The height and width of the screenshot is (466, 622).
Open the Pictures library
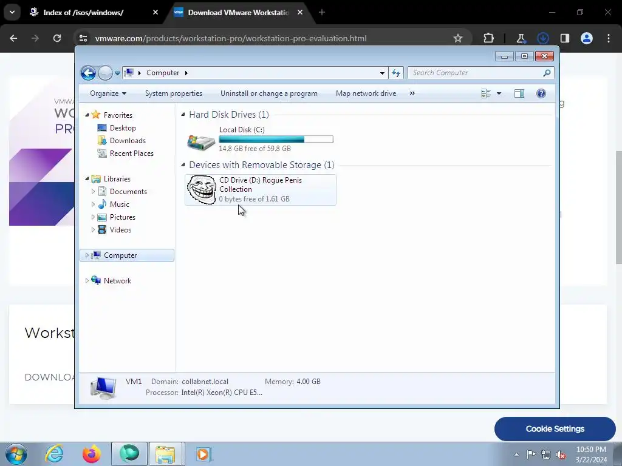click(x=122, y=217)
